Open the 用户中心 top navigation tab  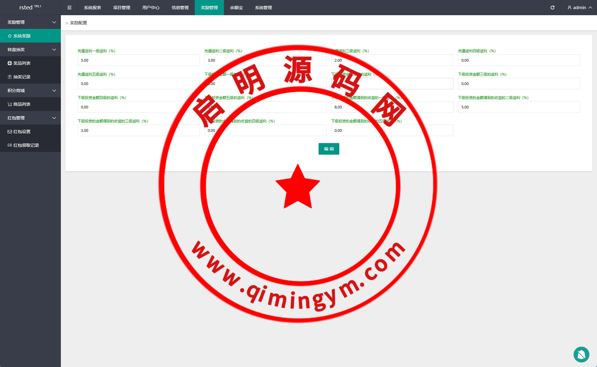151,8
